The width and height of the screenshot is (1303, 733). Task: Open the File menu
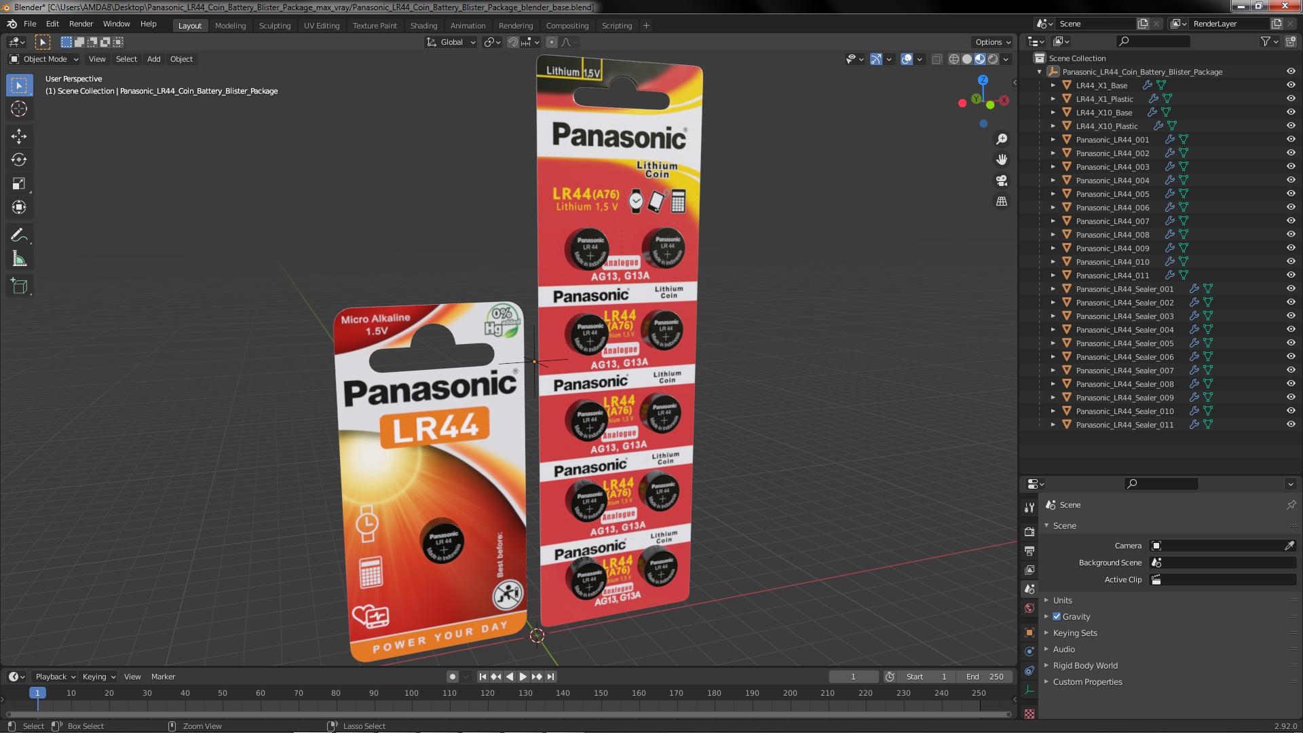pyautogui.click(x=30, y=24)
